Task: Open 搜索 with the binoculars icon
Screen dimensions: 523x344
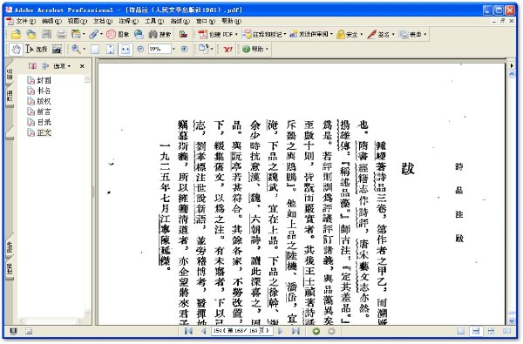Action: coord(160,34)
